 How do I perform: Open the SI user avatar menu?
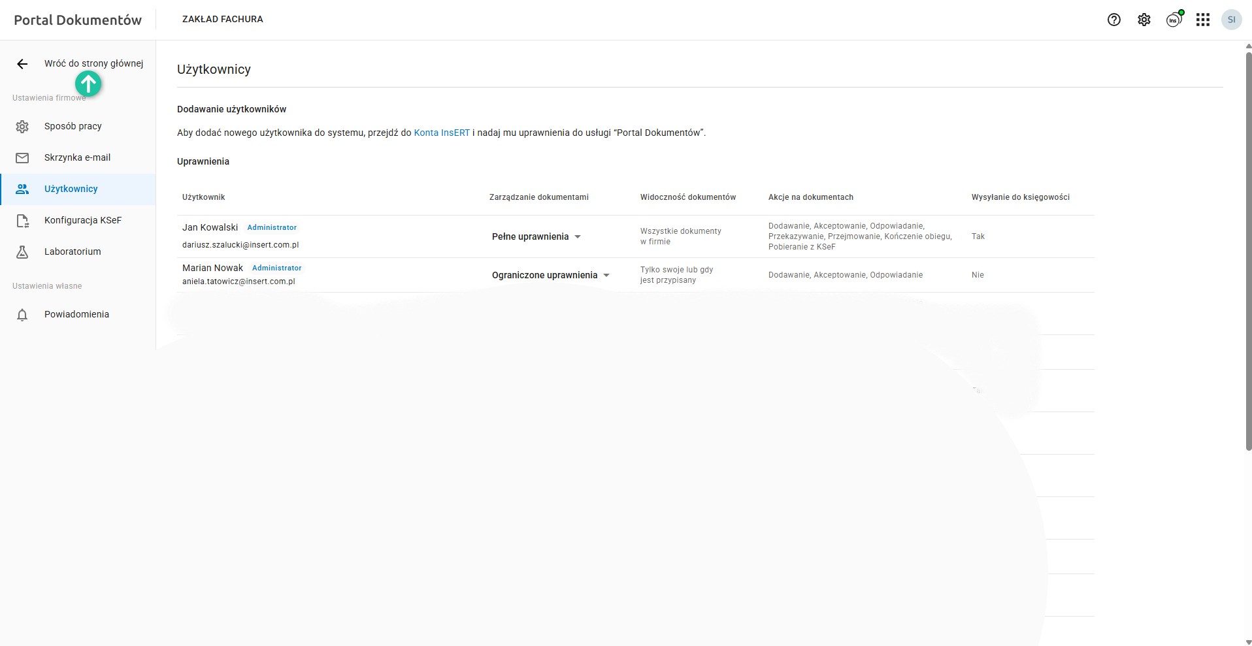pos(1231,20)
